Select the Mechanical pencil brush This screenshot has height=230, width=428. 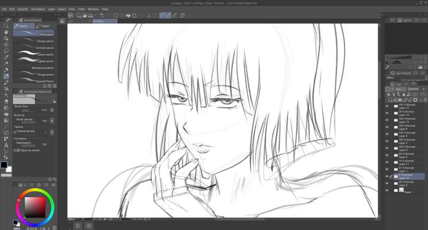point(34,68)
